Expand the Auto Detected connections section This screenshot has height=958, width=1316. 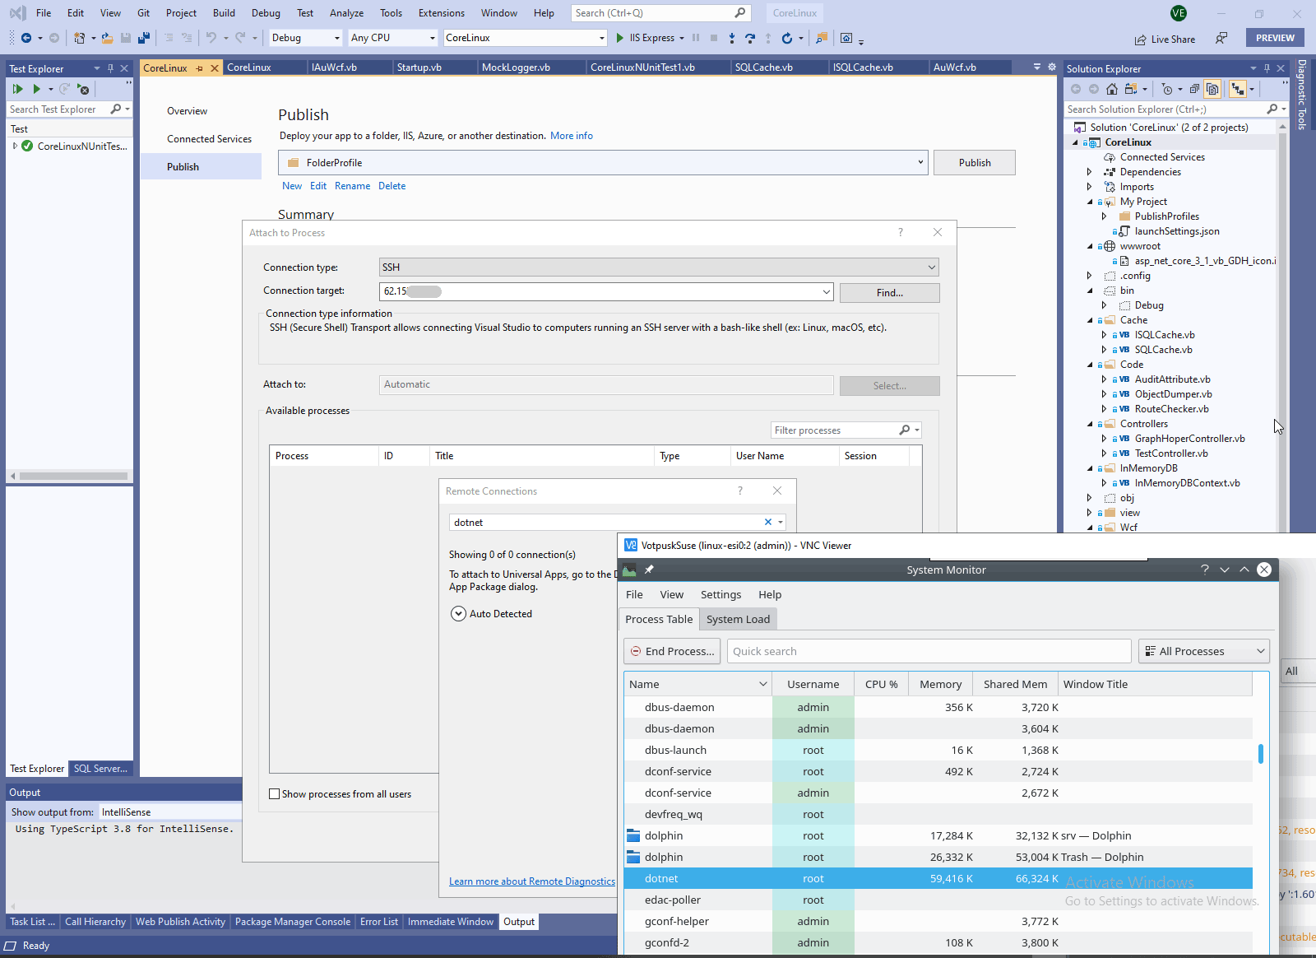[458, 614]
